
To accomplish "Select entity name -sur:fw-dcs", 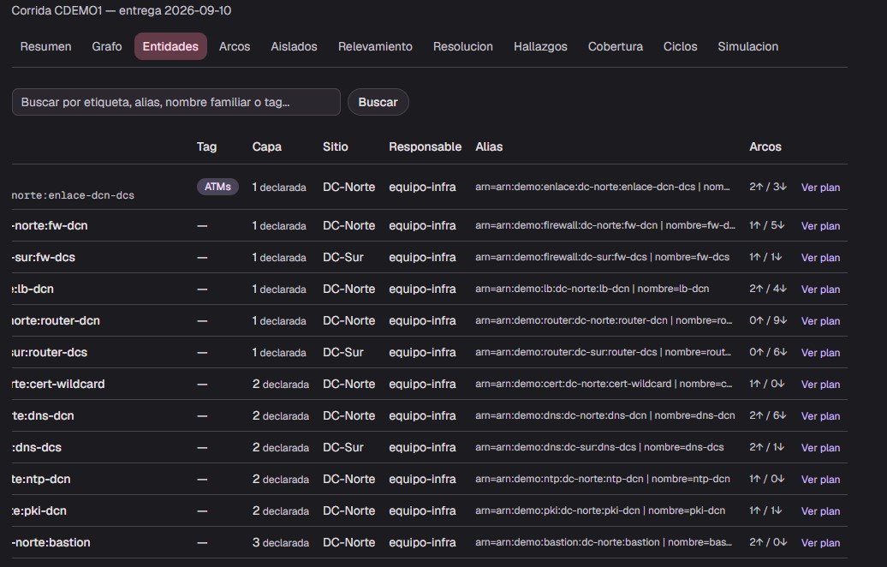I will (x=44, y=257).
